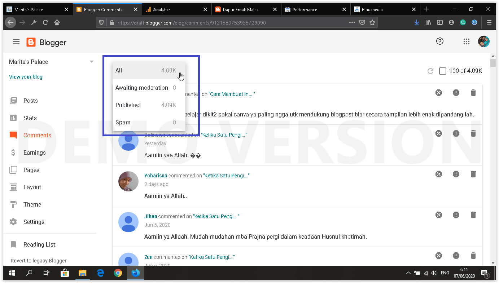
Task: Switch to Blogspedia browser tab
Action: point(386,9)
